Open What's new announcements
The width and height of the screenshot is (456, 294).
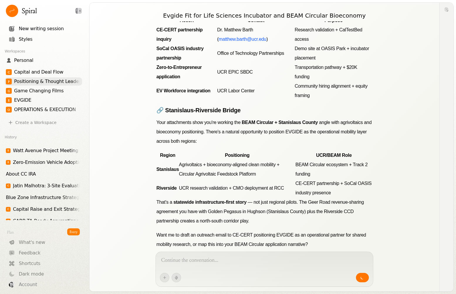point(32,242)
